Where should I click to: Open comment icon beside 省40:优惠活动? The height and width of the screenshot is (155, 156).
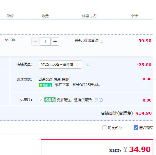[x=101, y=41]
